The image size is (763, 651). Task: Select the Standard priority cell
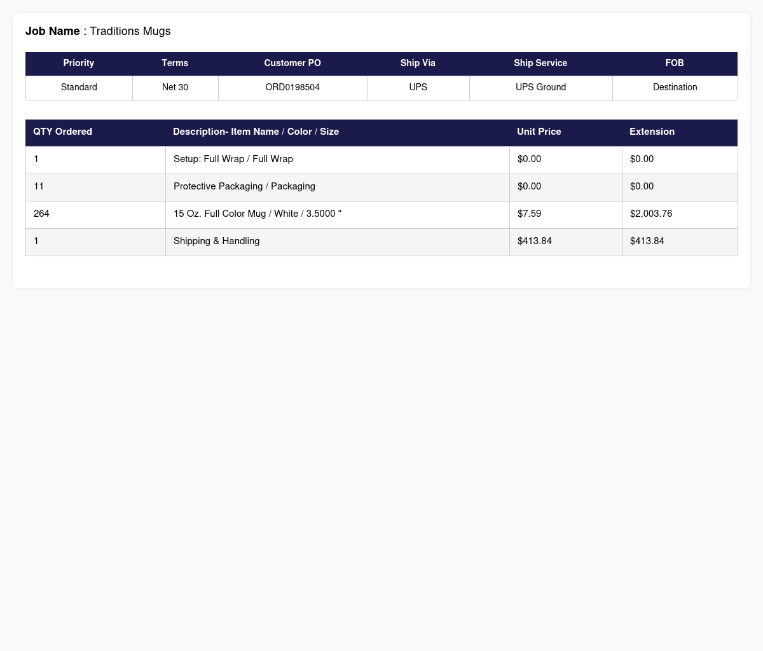[x=79, y=88]
